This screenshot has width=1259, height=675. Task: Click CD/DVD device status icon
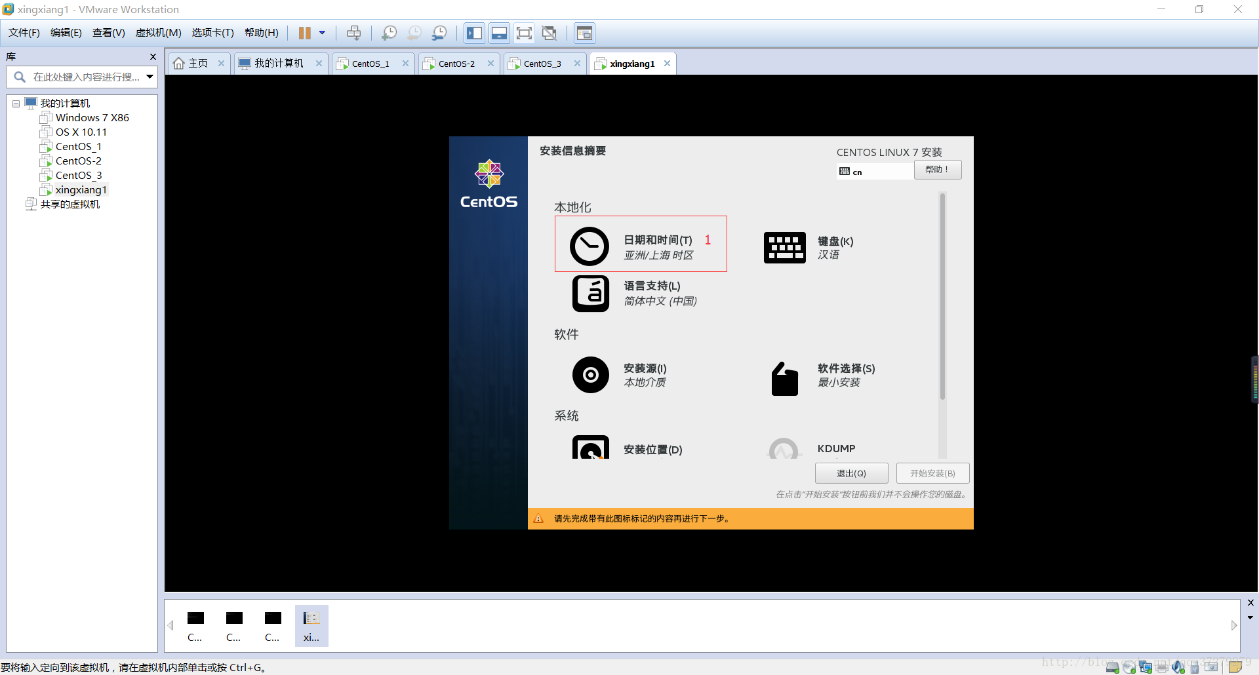click(x=1129, y=667)
